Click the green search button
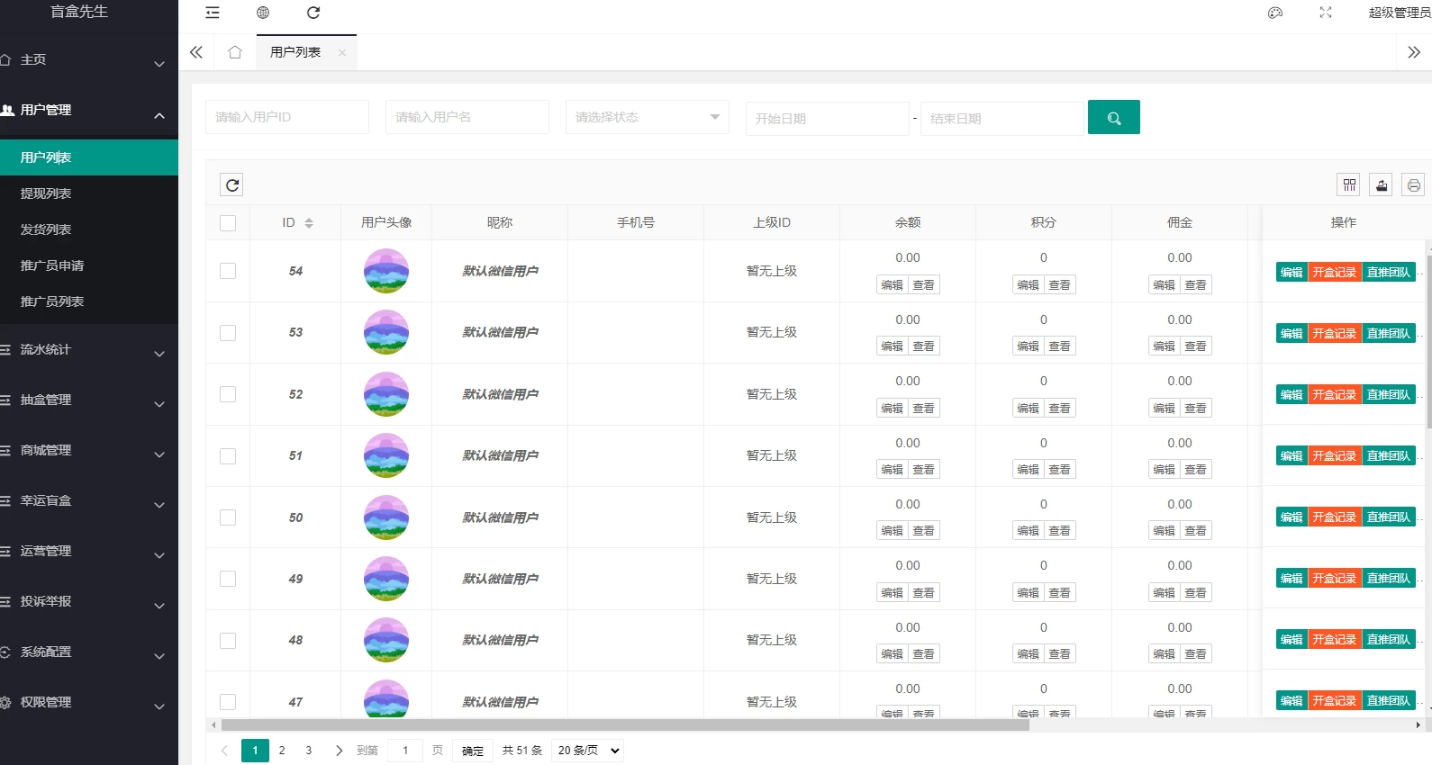 [1113, 117]
